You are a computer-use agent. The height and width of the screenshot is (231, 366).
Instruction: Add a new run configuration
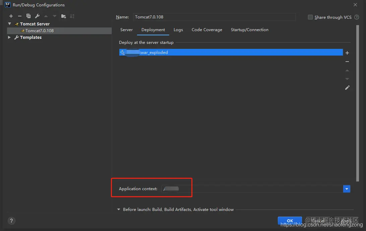click(11, 16)
